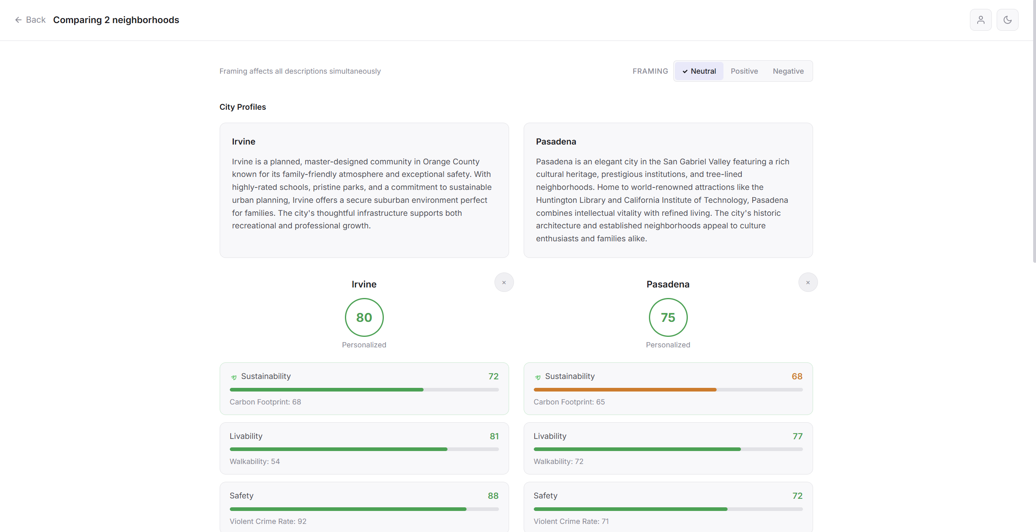This screenshot has width=1036, height=532.
Task: Click Pasadena's orange Sustainability progress bar
Action: tap(625, 389)
